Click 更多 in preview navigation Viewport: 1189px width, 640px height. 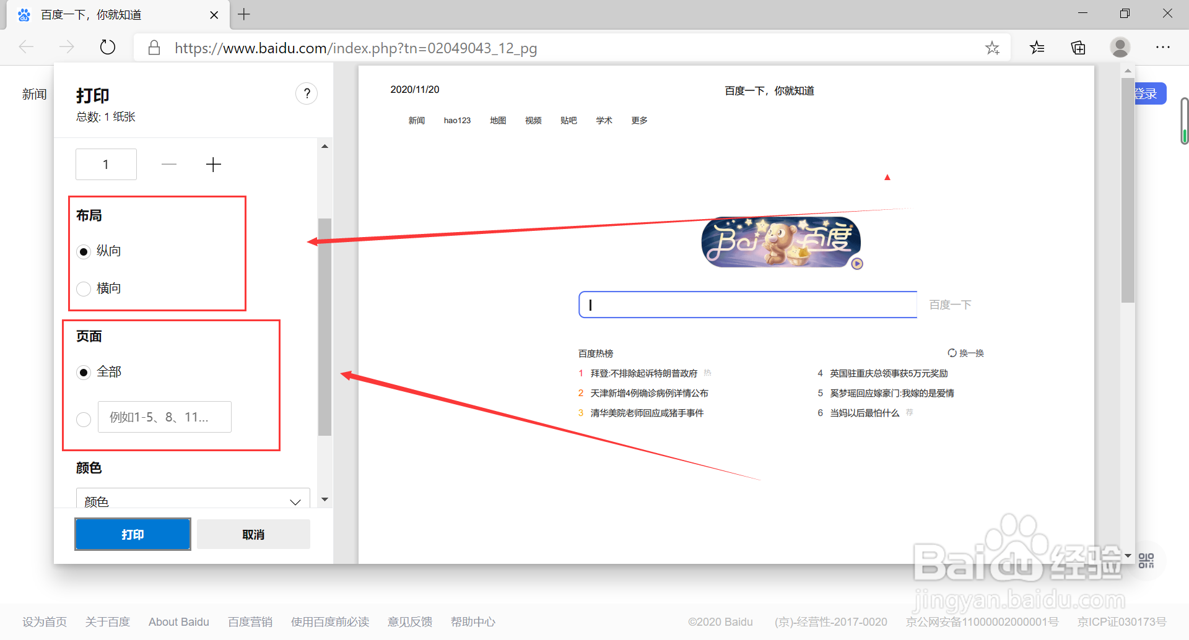640,120
